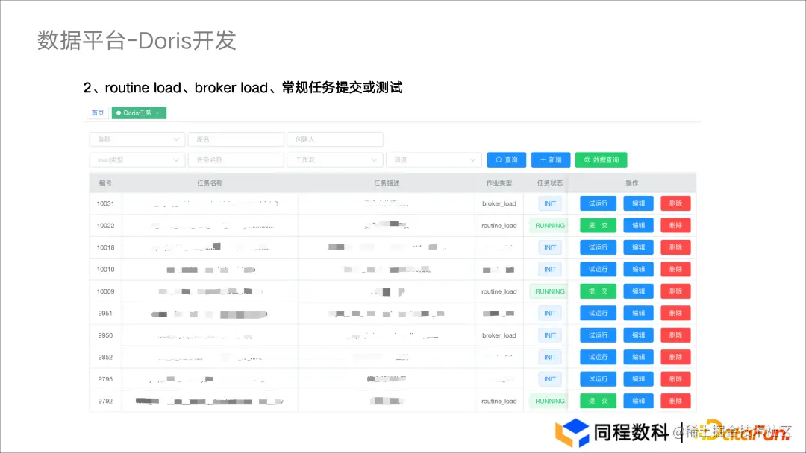
Task: Click the plus icon on the 新增 button
Action: point(543,159)
